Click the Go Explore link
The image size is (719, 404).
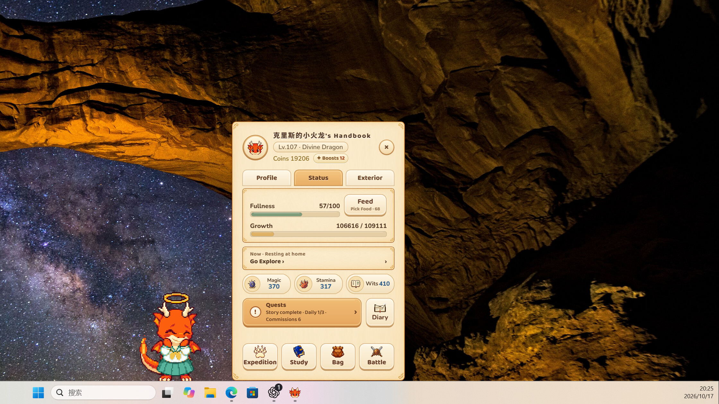click(x=267, y=261)
